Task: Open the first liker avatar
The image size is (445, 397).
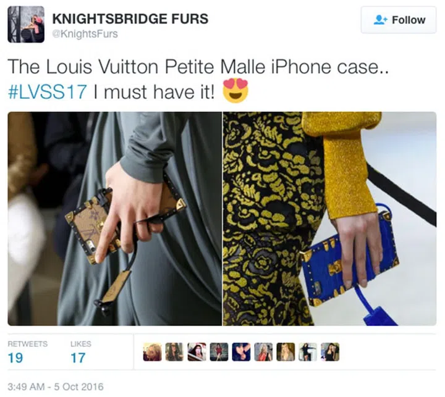Action: point(152,352)
